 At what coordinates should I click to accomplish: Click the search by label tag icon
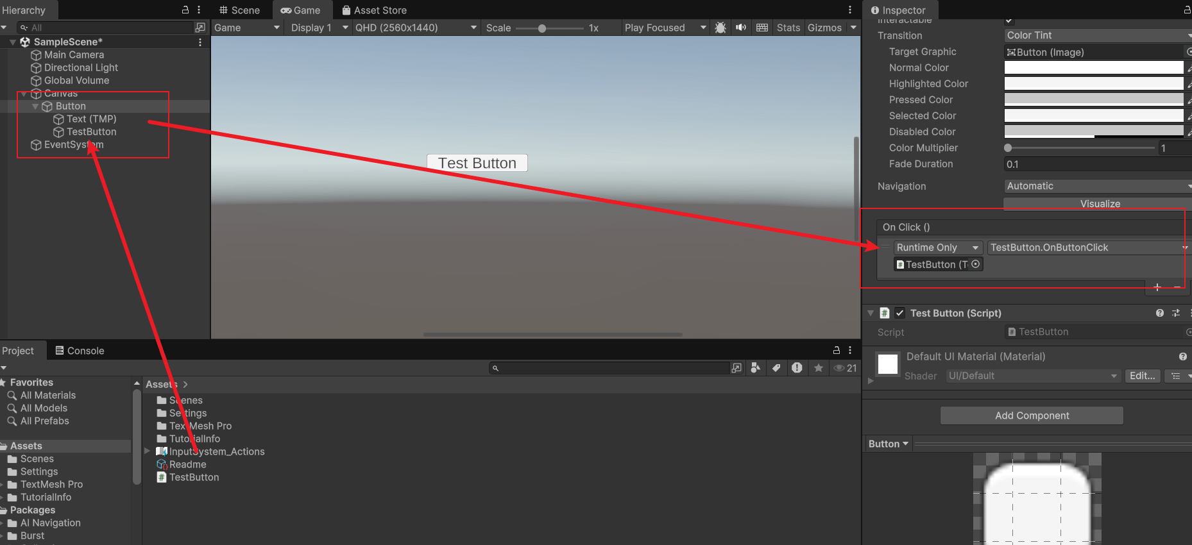pos(776,368)
